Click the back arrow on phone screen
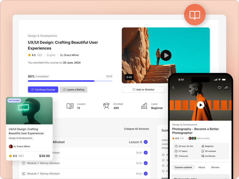The height and width of the screenshot is (179, 239). (173, 87)
